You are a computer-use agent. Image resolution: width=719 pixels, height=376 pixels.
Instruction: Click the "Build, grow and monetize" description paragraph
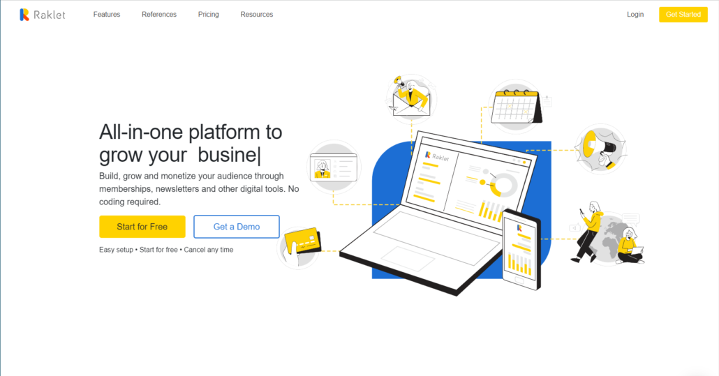(x=199, y=188)
